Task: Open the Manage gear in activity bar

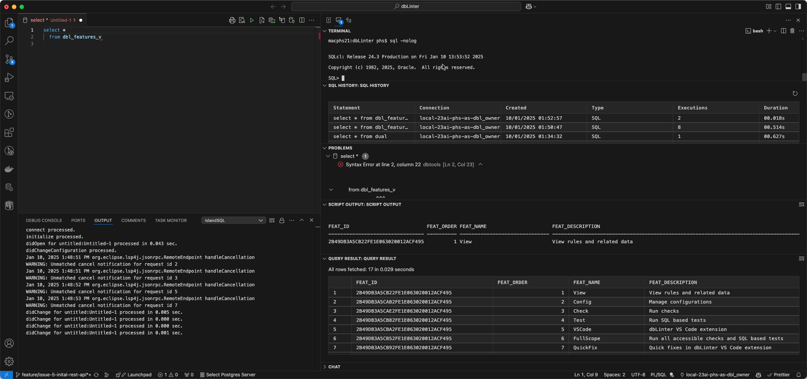Action: click(9, 361)
